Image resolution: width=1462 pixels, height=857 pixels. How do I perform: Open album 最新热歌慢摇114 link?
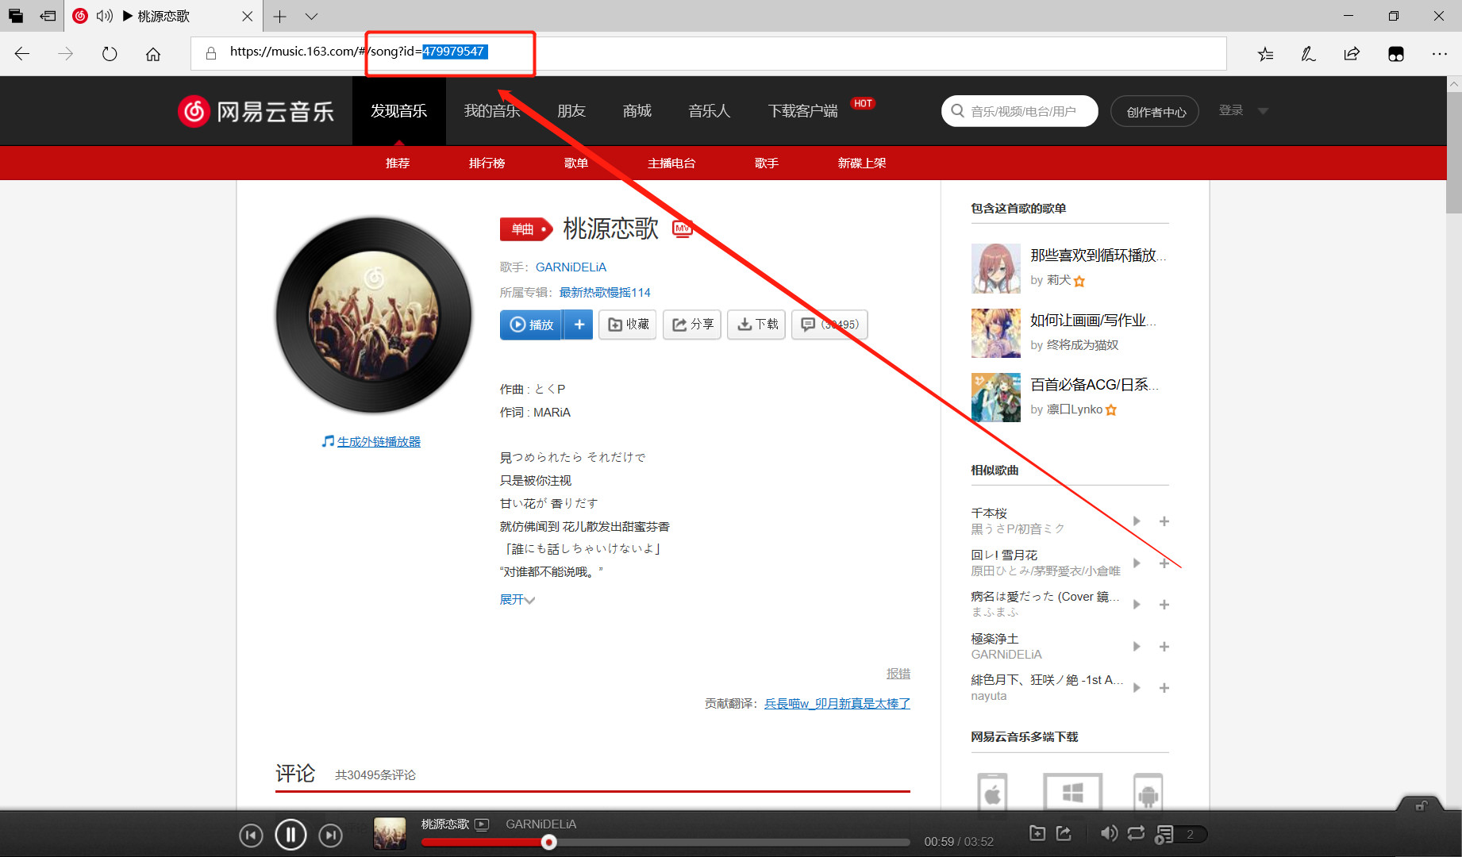click(605, 293)
